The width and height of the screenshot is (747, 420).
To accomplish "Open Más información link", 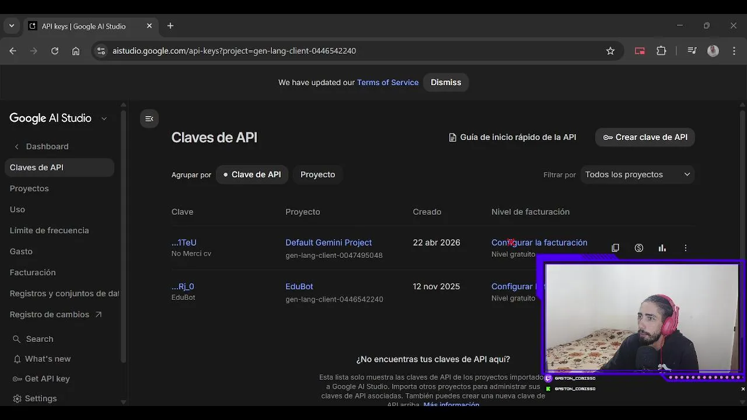I will [x=451, y=404].
